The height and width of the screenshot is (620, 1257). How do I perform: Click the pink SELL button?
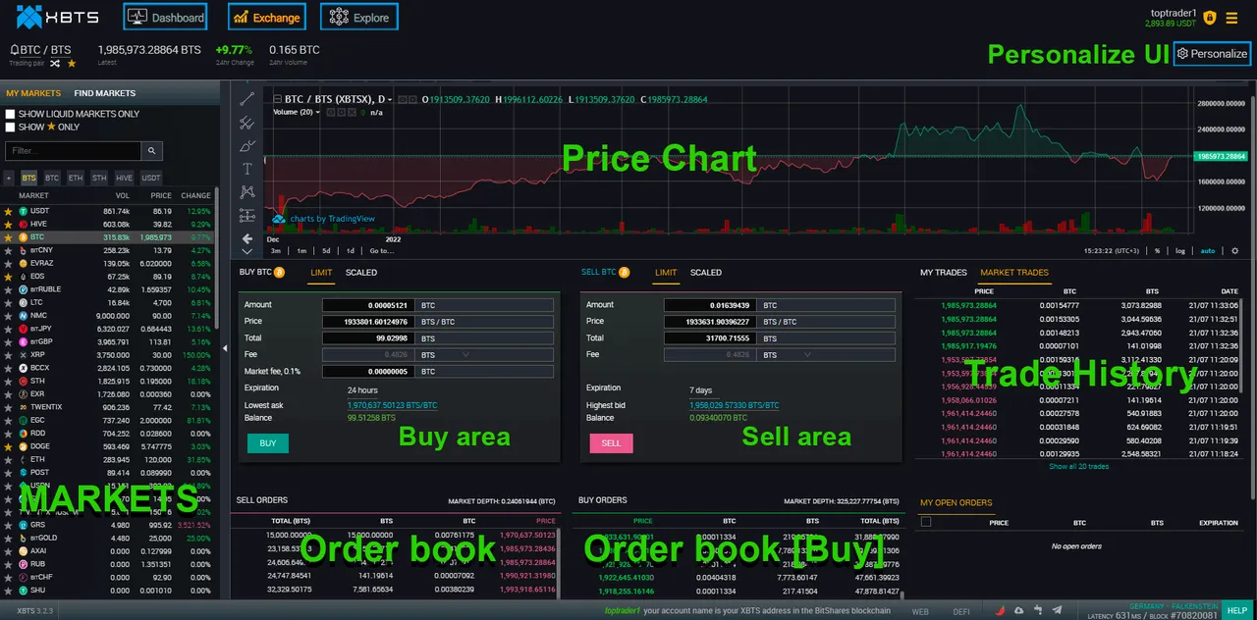[x=611, y=443]
